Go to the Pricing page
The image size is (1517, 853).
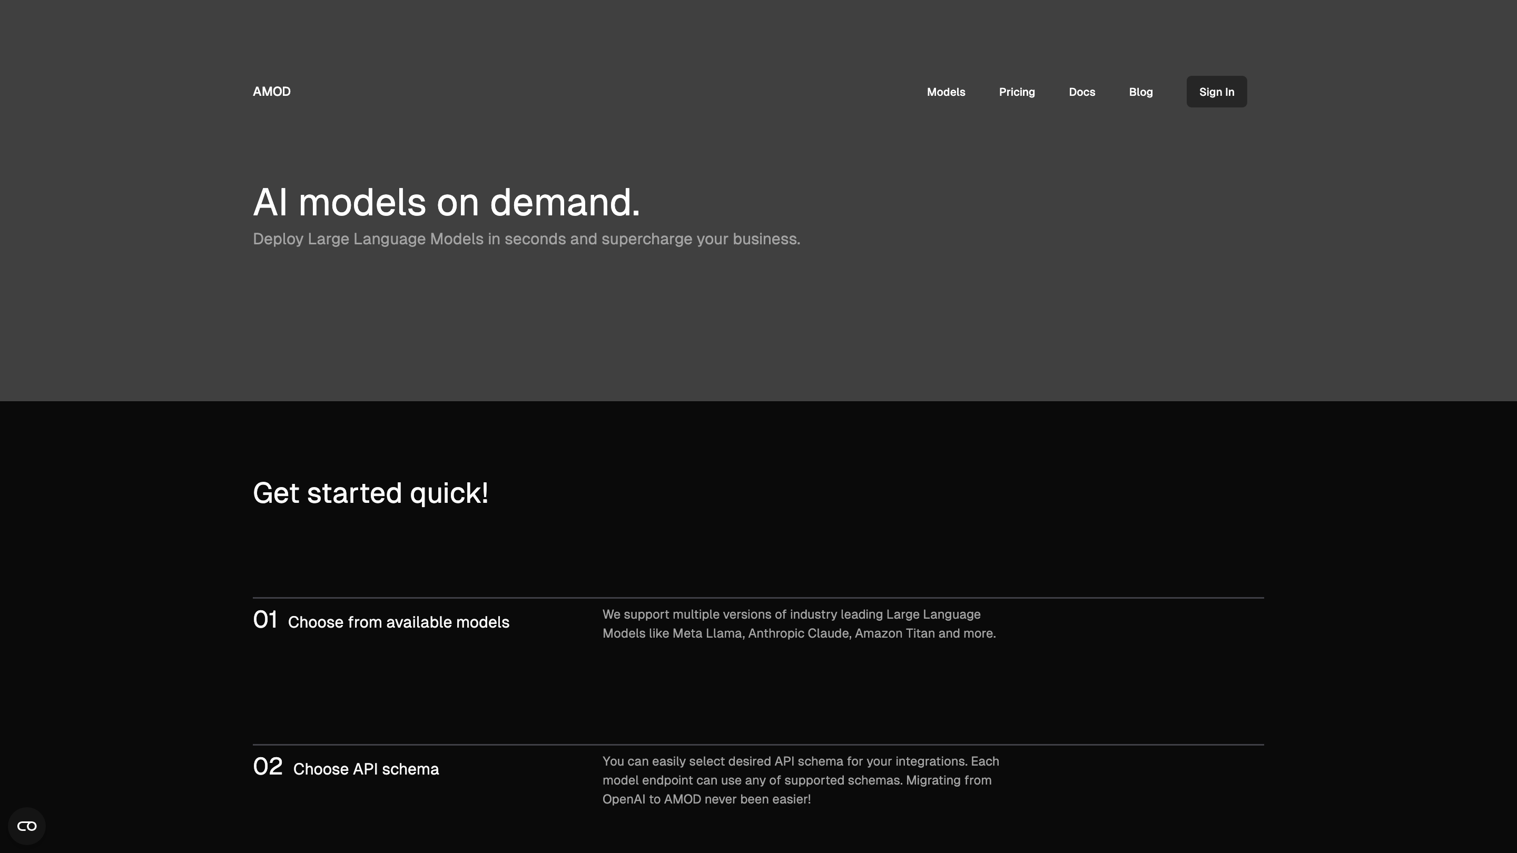pos(1017,92)
